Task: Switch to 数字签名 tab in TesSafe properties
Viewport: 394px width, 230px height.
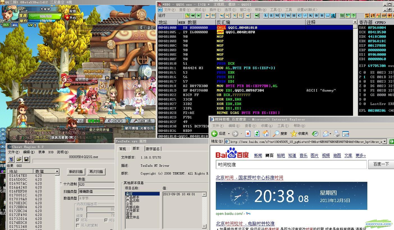Action: [x=153, y=149]
